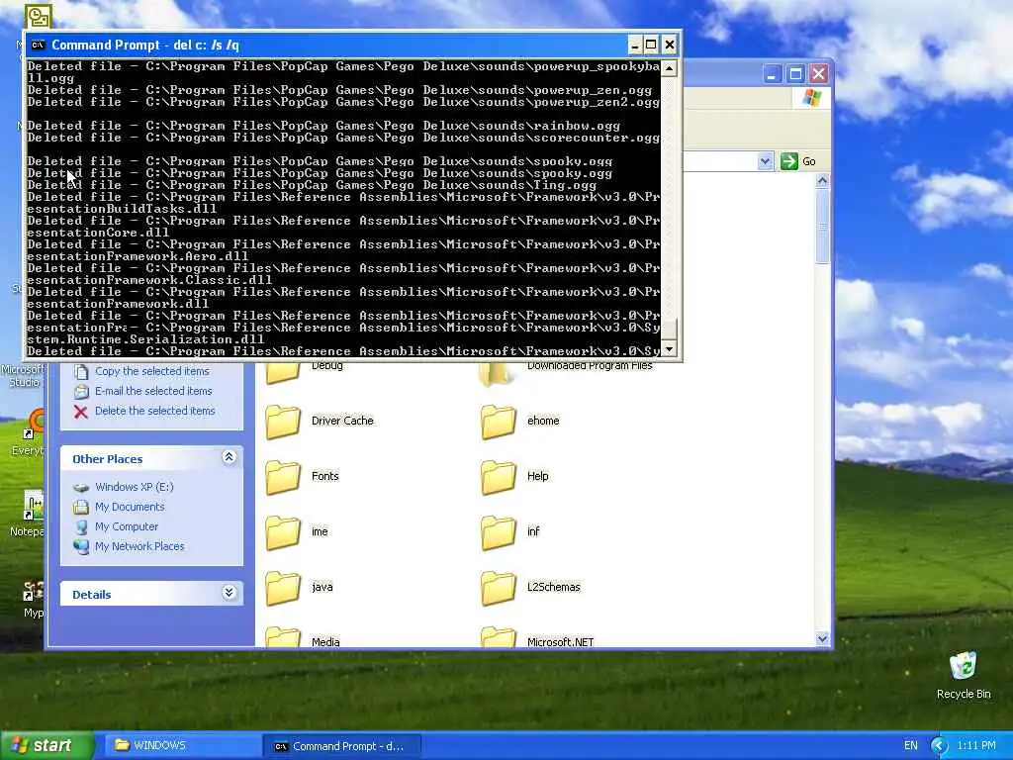This screenshot has width=1013, height=760.
Task: Click the Fonts folder name
Action: (x=324, y=476)
